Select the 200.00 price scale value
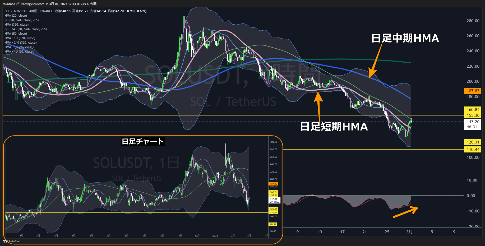Viewport: 485px width, 246px height. coord(473,81)
